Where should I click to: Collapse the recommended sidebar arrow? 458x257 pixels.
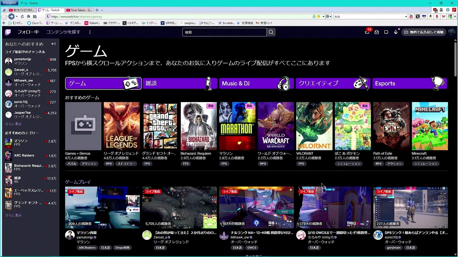coord(53,44)
